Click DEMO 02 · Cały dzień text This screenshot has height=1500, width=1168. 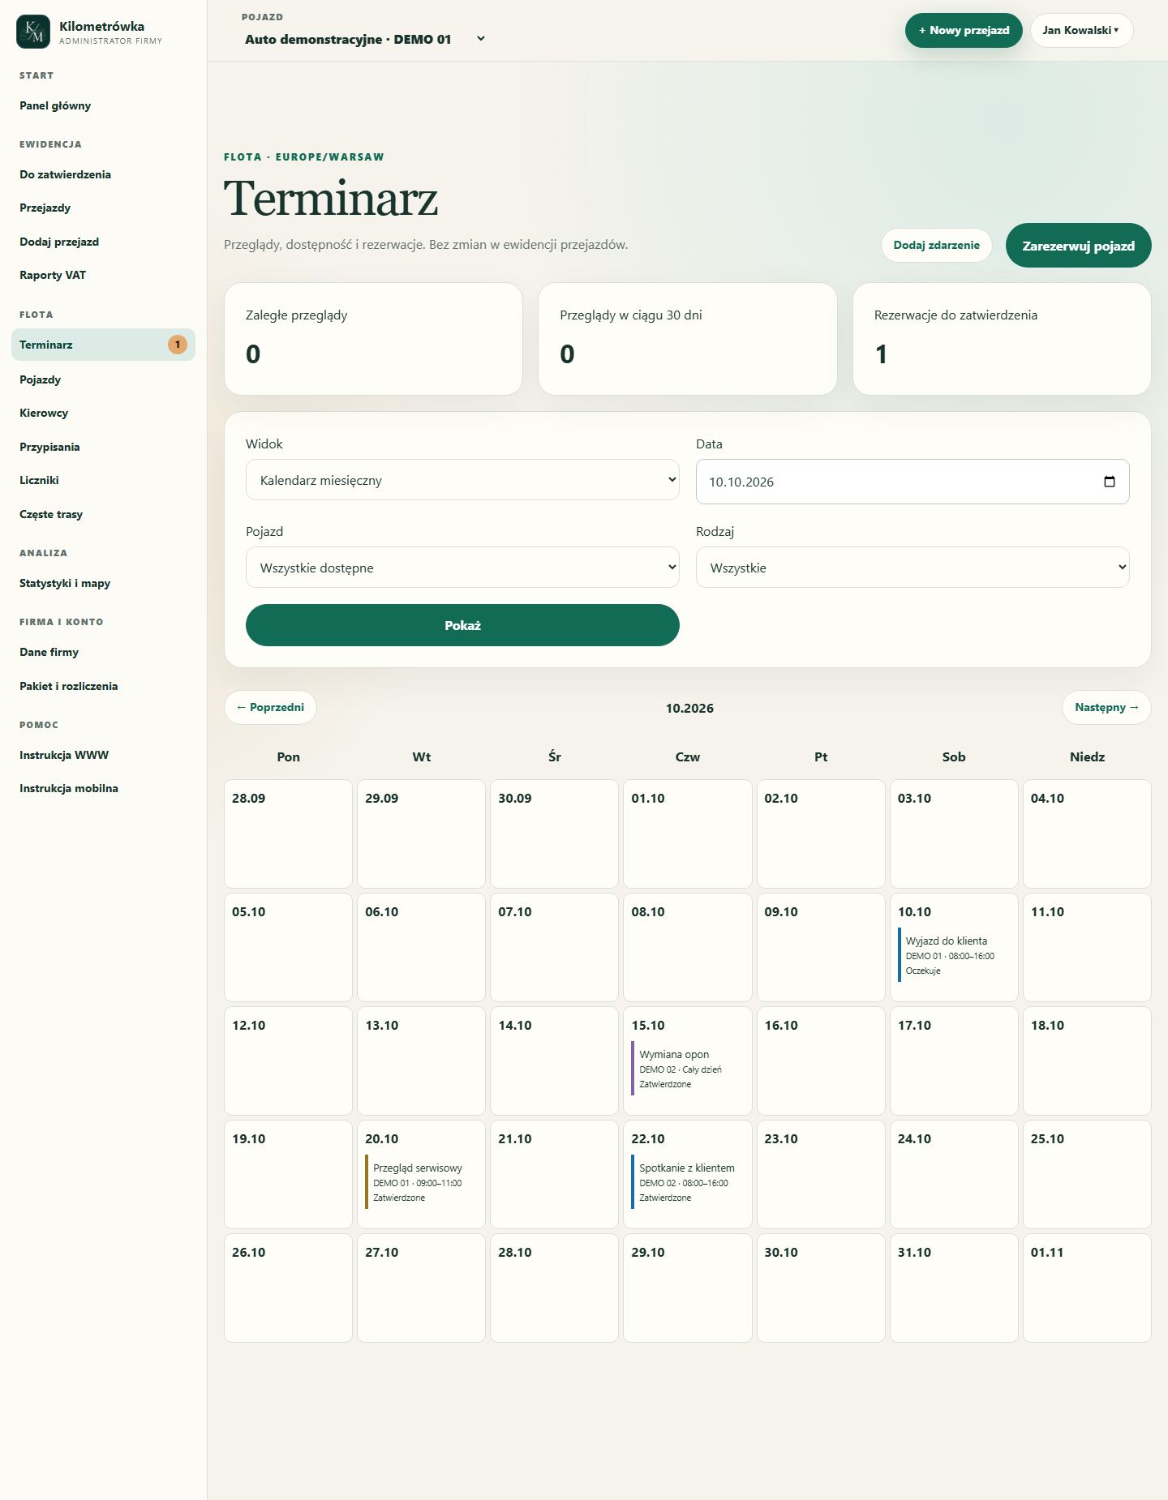(x=680, y=1069)
